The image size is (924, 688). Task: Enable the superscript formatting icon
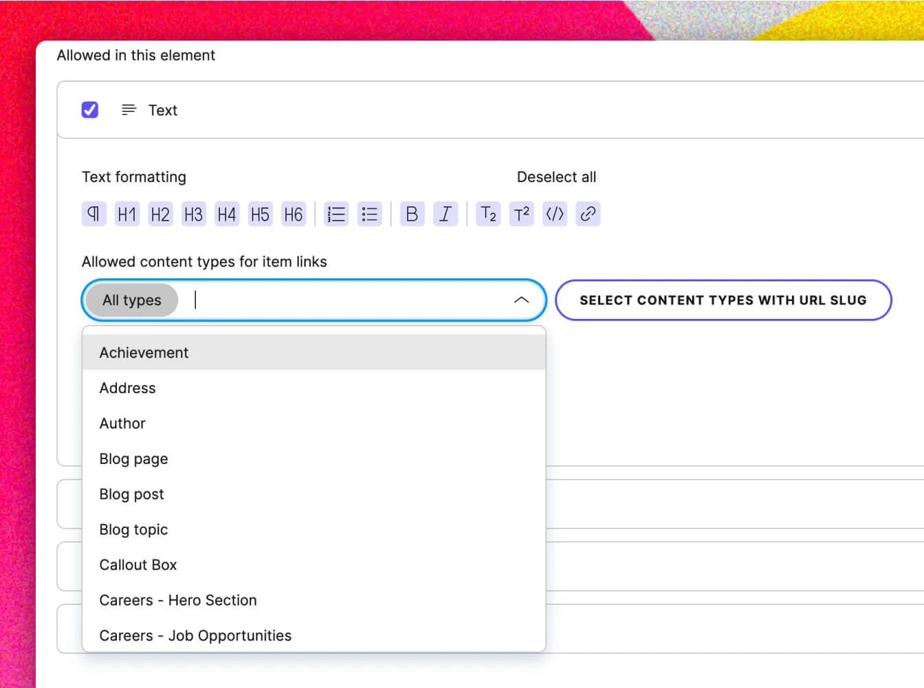coord(521,214)
